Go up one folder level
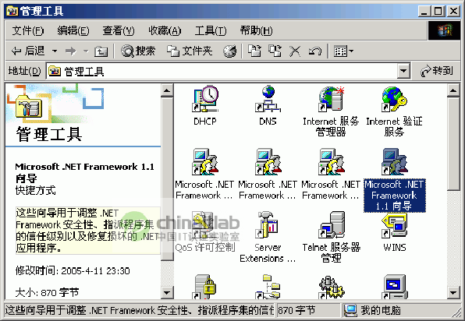This screenshot has height=321, width=465. 101,51
